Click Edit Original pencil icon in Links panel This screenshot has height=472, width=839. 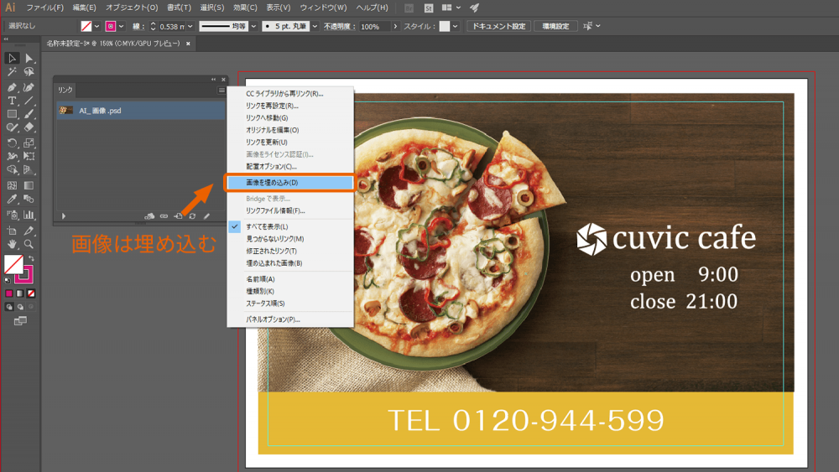206,216
